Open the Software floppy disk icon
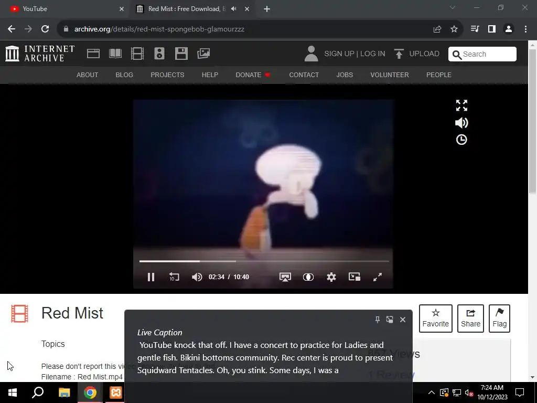Viewport: 537px width, 403px height. pyautogui.click(x=181, y=54)
